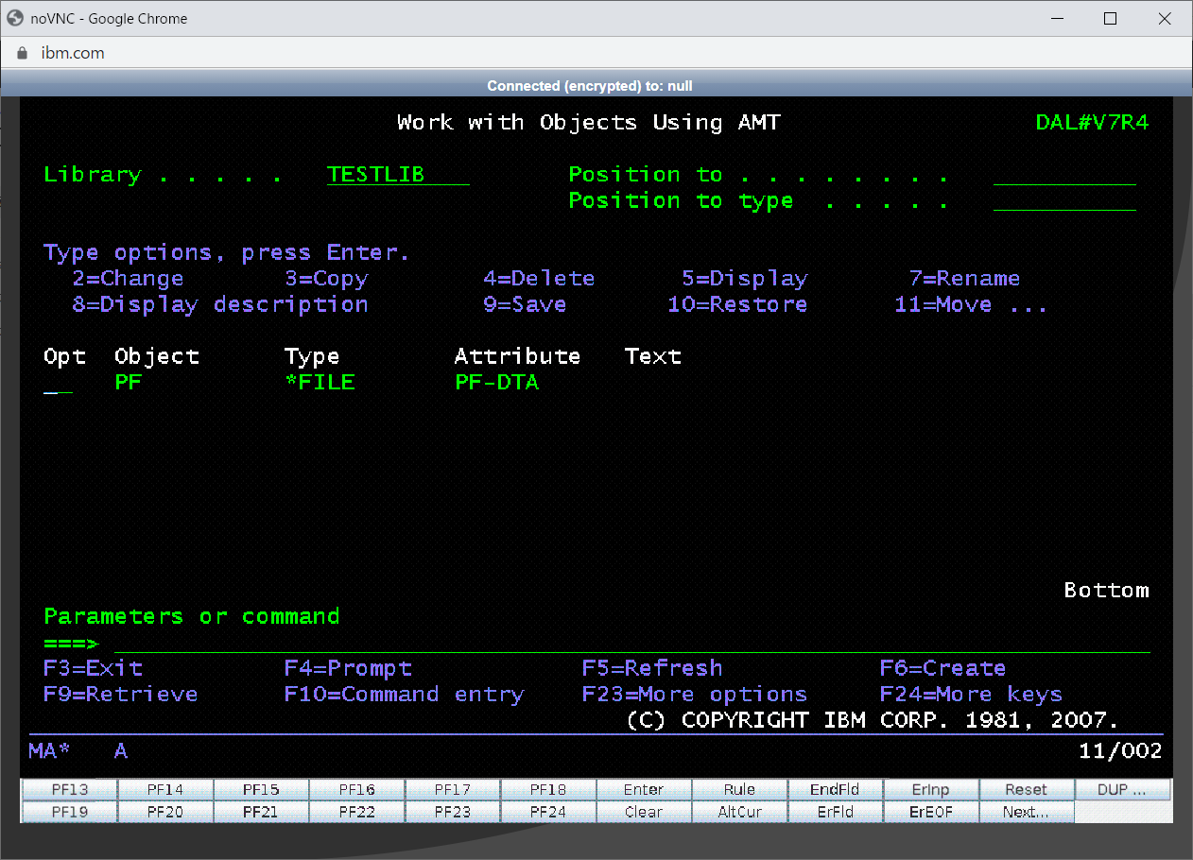Viewport: 1193px width, 860px height.
Task: Click the Enter keypad button
Action: [x=644, y=789]
